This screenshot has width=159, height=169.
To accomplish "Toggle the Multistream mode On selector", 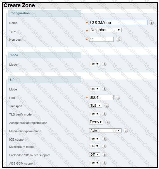I will (94, 146).
